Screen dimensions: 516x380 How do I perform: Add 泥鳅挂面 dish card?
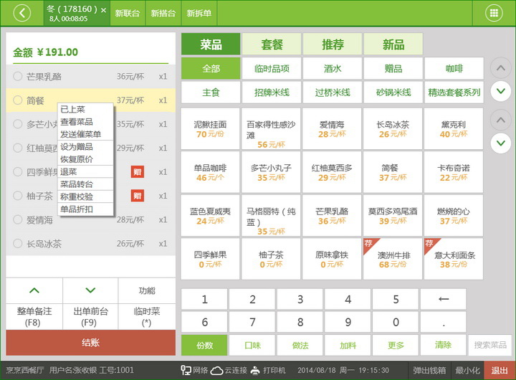tap(210, 129)
